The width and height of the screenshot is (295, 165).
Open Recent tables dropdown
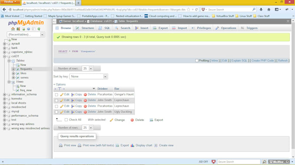tap(26, 35)
